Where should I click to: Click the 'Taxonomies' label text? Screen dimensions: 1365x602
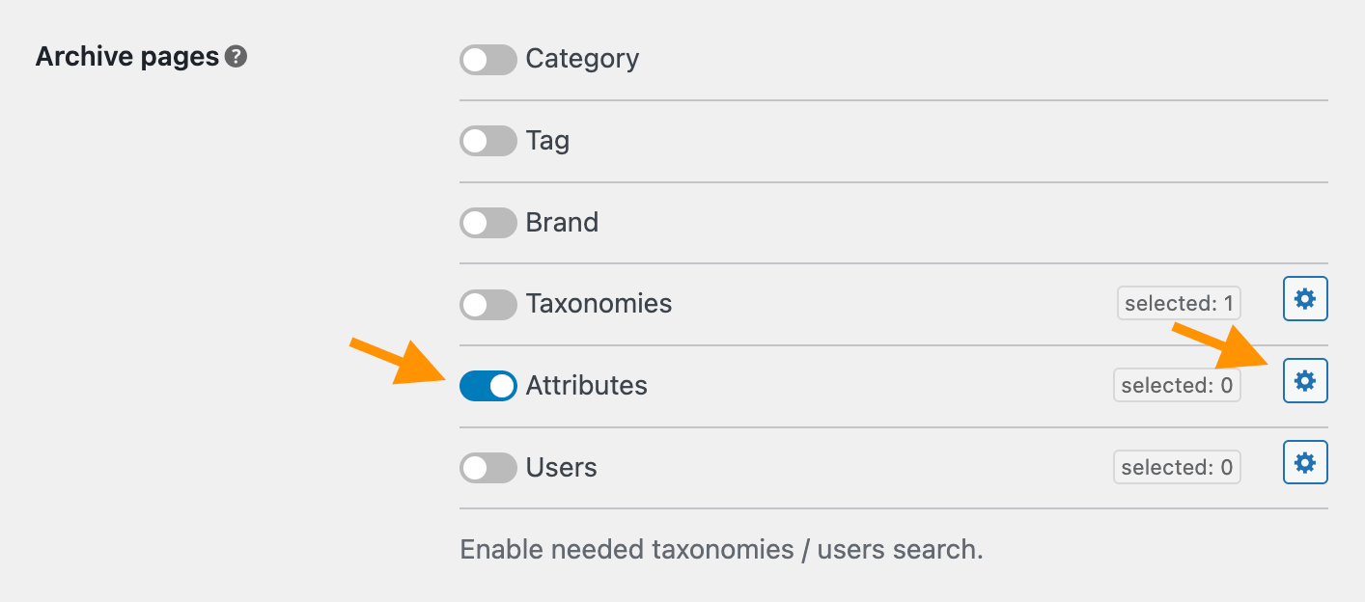pos(599,304)
